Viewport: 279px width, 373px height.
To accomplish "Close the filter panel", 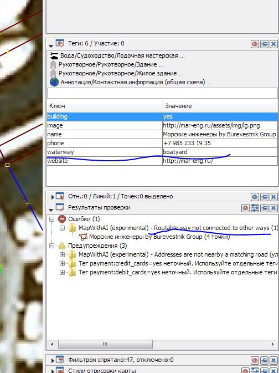I will pos(273,360).
